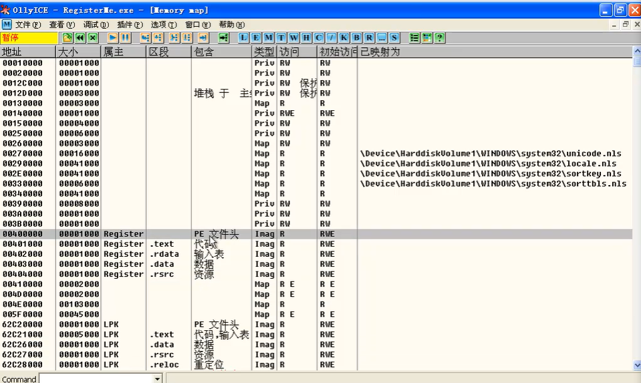This screenshot has width=641, height=383.
Task: Open the 选项(T) menu
Action: tap(164, 25)
